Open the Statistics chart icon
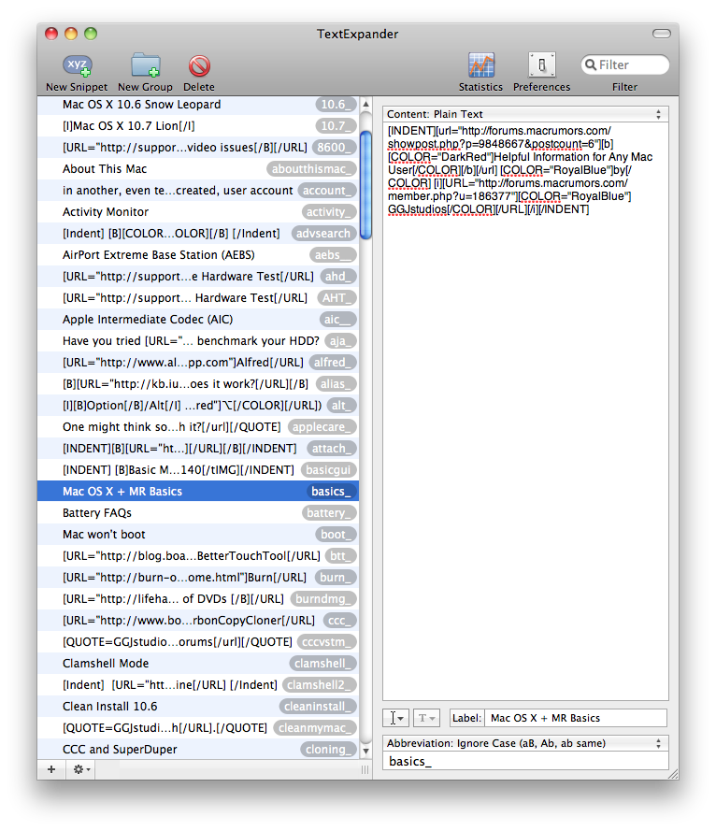This screenshot has height=831, width=716. click(x=481, y=65)
